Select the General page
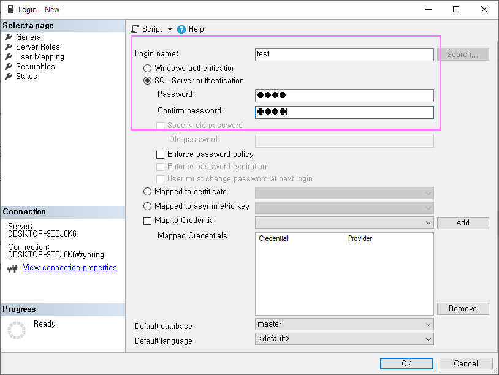 pos(29,37)
